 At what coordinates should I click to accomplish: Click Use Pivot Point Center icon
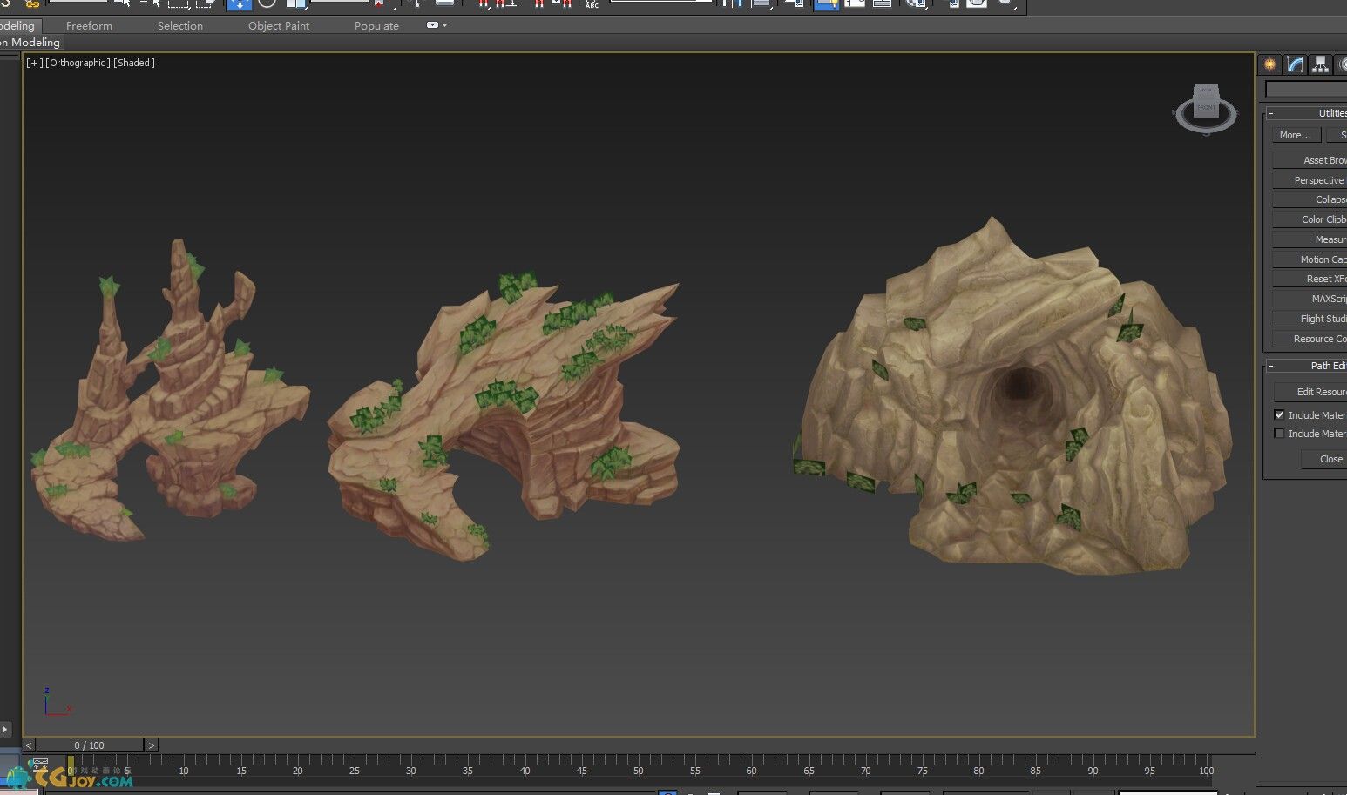click(x=379, y=4)
